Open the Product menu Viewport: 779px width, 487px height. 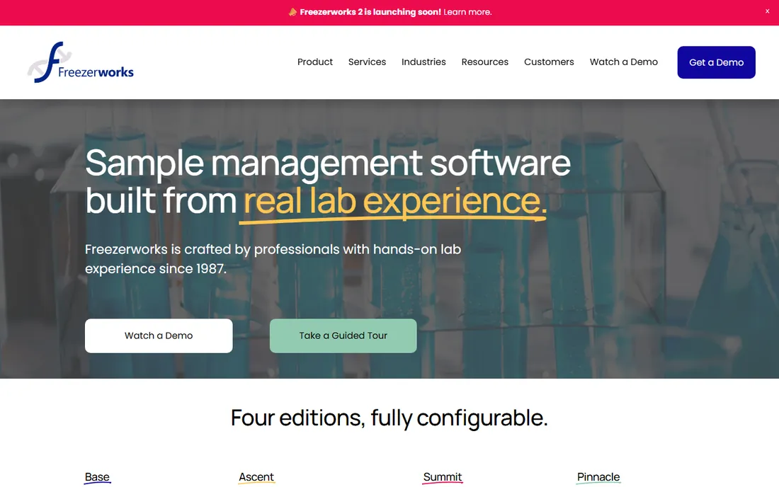(315, 62)
